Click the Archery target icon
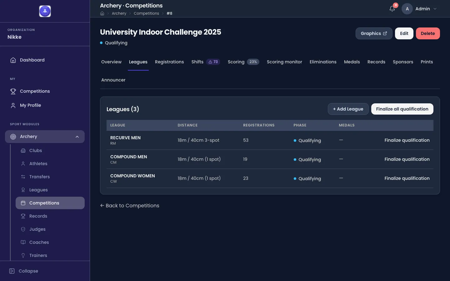 coord(13,136)
